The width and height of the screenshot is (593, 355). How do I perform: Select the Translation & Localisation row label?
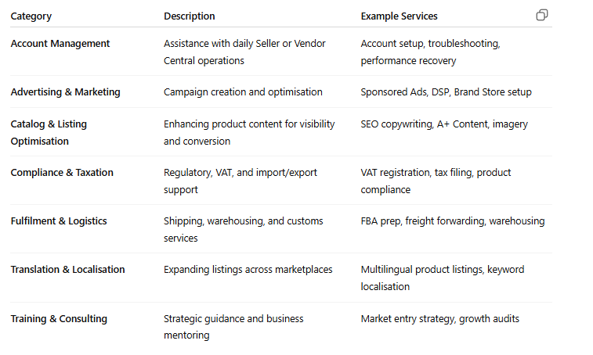pos(67,270)
